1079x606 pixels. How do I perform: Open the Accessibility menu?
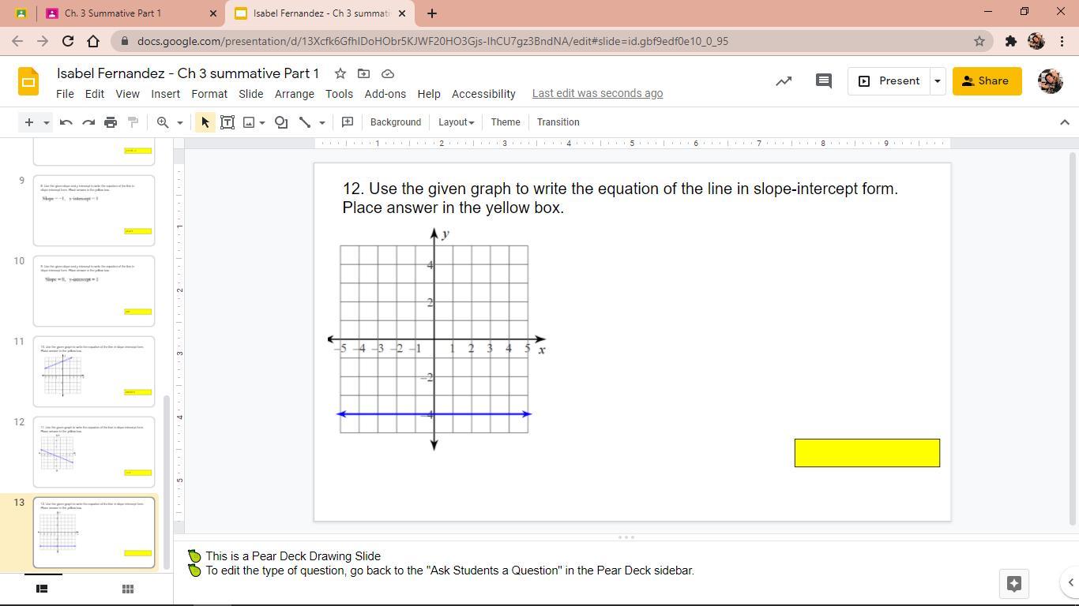point(483,94)
